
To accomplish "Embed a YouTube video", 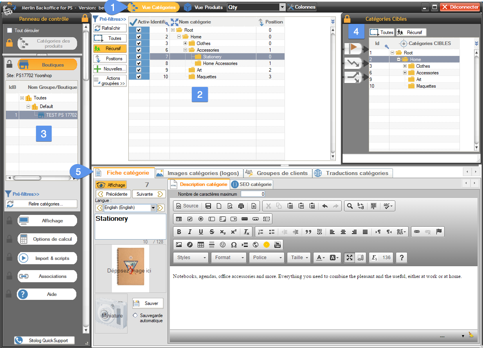I will (278, 245).
